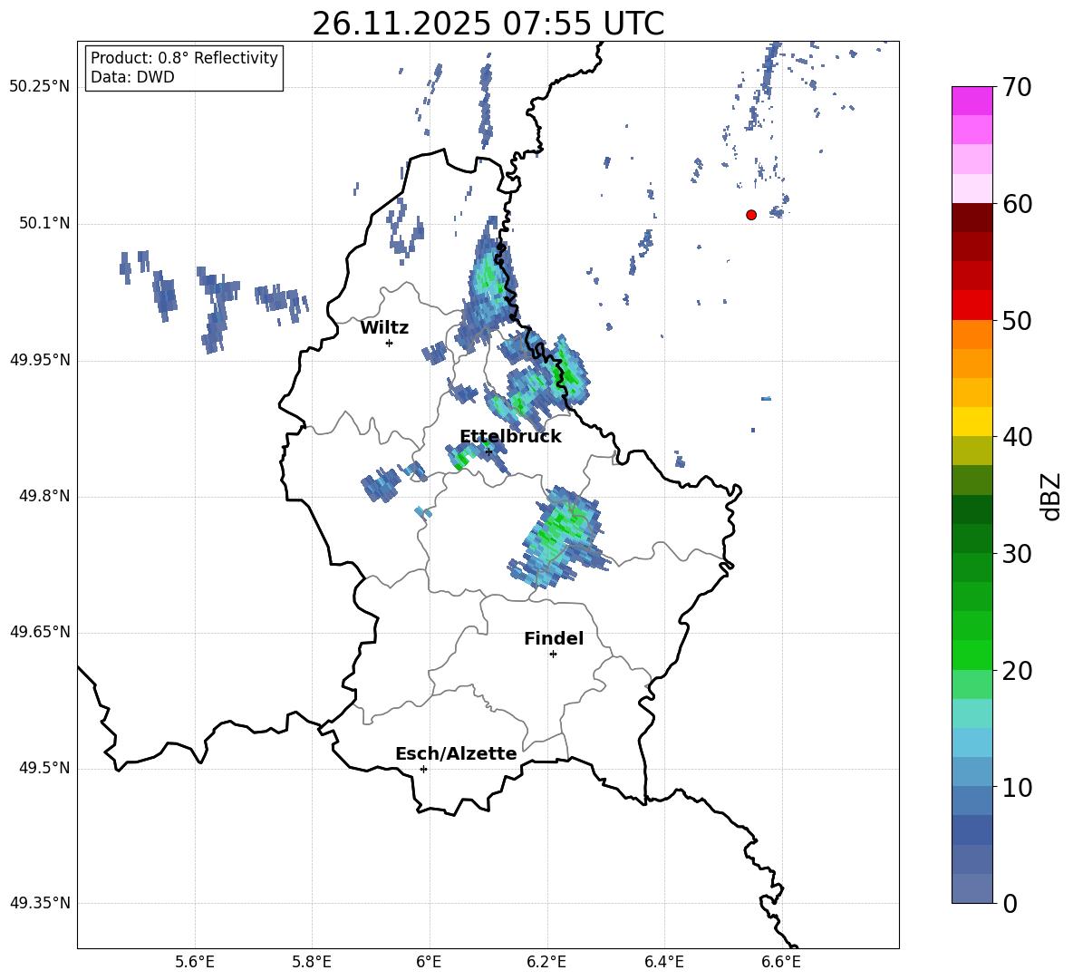Click the bright red swatch just above 50 dBZ
Viewport: 1073px width, 980px height.
pyautogui.click(x=972, y=305)
